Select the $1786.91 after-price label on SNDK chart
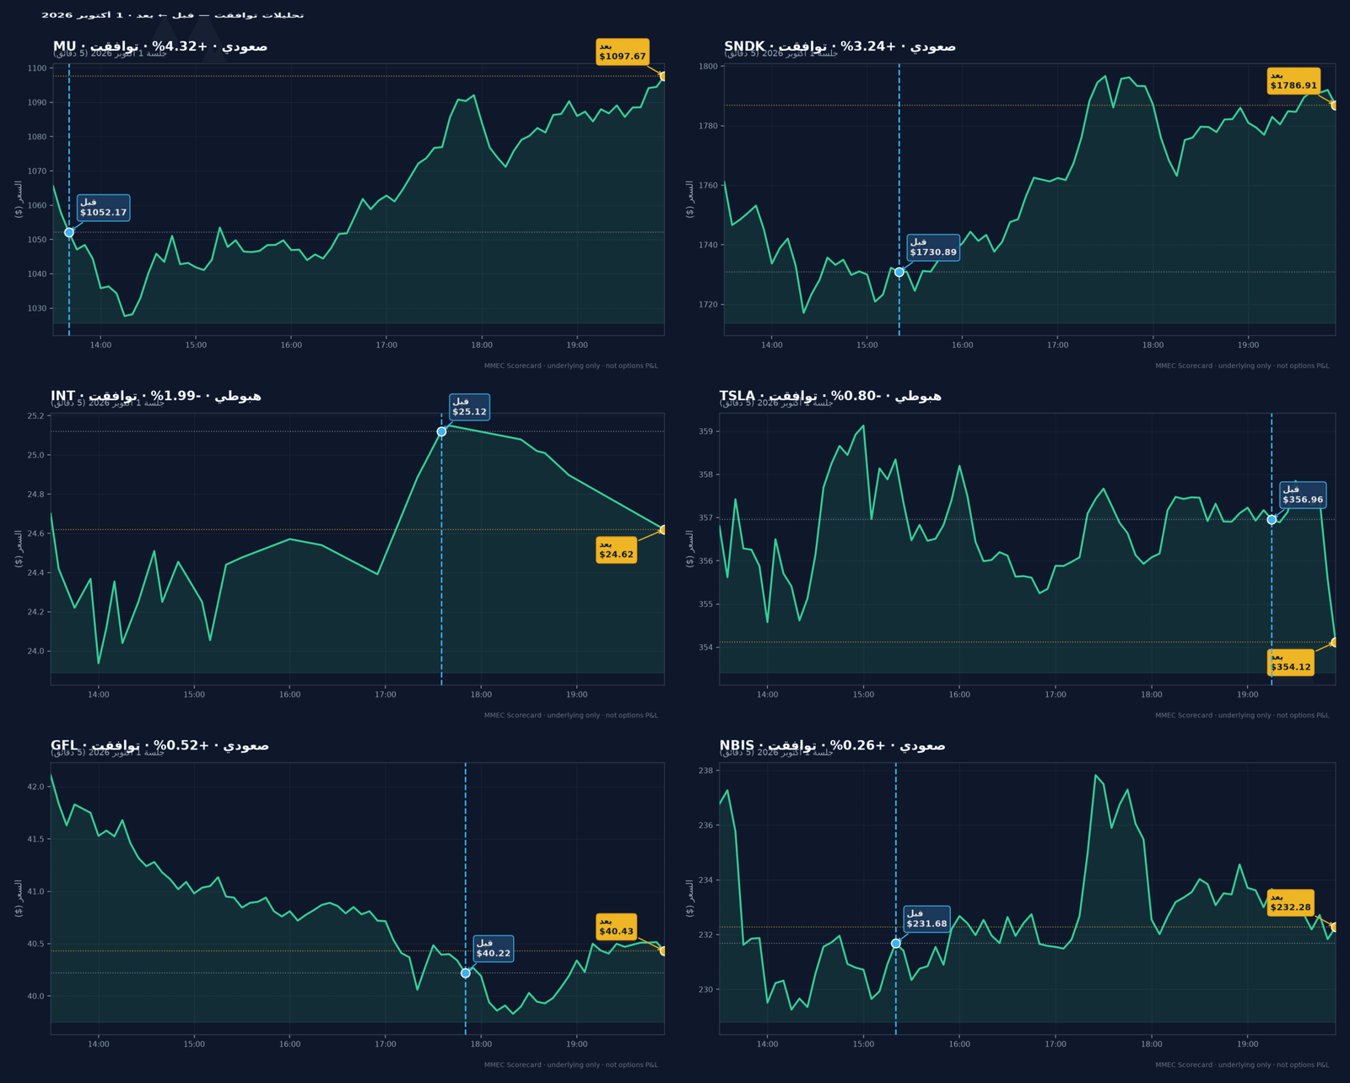The width and height of the screenshot is (1350, 1083). point(1293,80)
